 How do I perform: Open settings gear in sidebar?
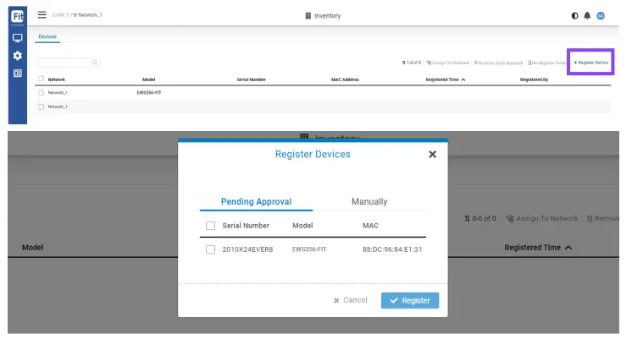(x=18, y=56)
